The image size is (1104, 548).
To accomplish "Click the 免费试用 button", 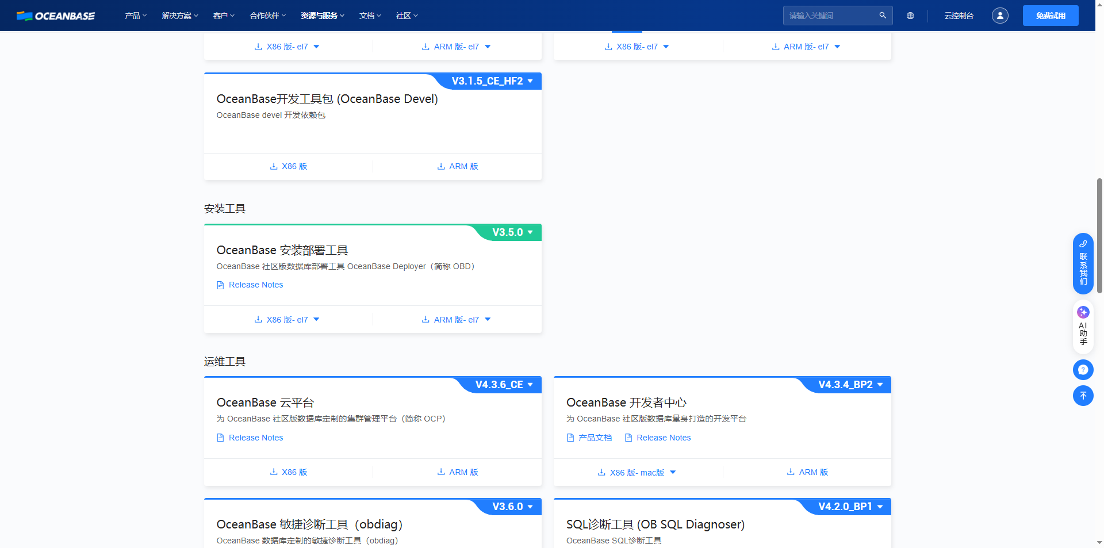I will [1051, 16].
